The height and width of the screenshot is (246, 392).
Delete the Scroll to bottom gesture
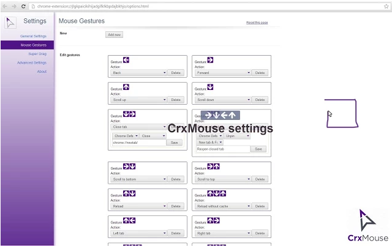pos(176,179)
